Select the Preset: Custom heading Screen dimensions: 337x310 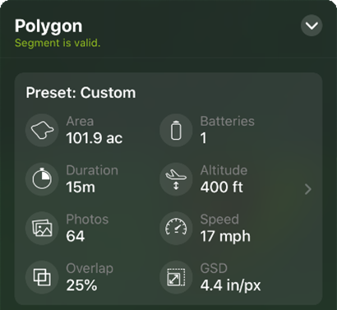click(x=81, y=93)
